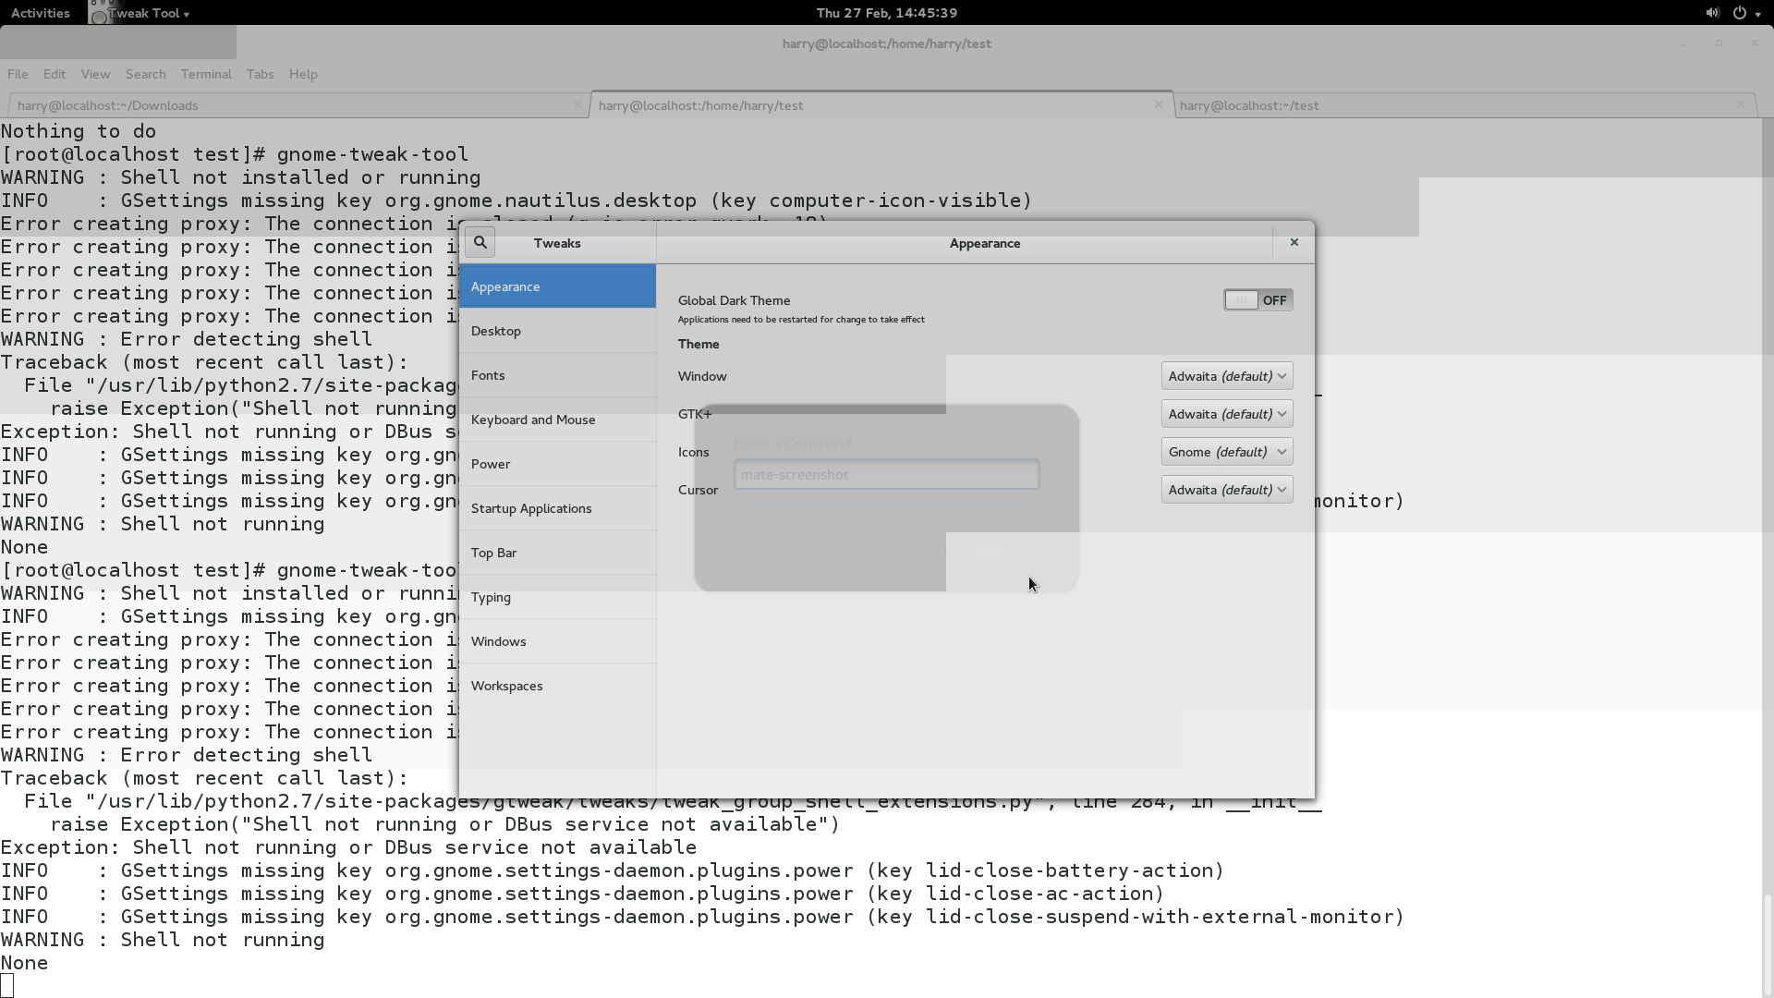Switch to the ~/Downloads terminal tab
Screen dimensions: 1774x998
[298, 105]
